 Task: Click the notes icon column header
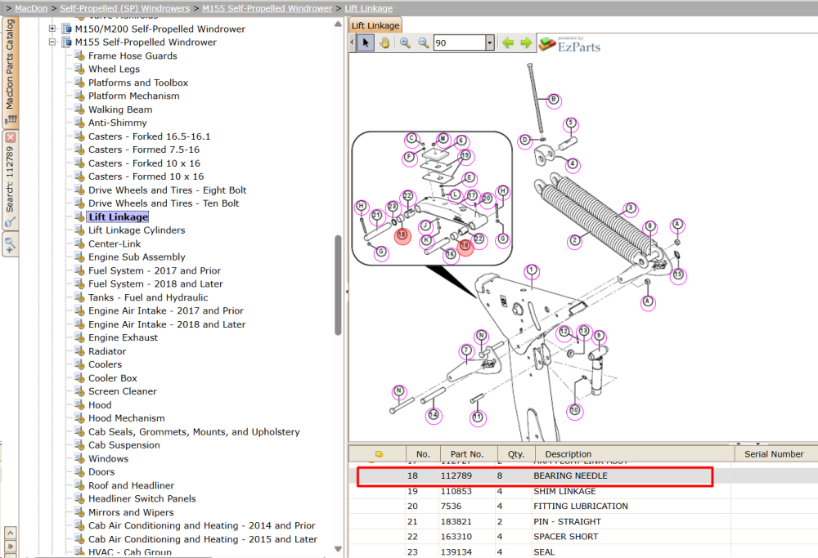(379, 453)
